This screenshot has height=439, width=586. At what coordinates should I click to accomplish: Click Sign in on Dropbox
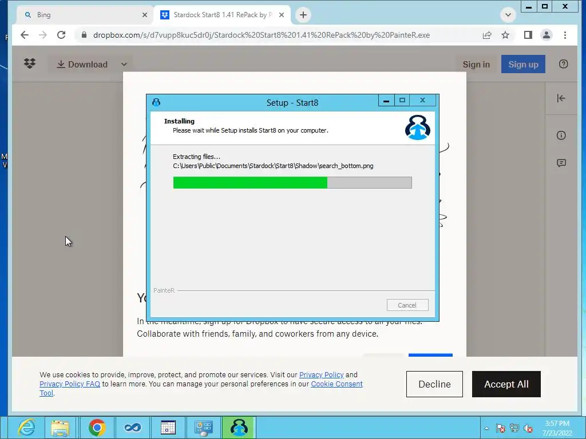(x=476, y=64)
